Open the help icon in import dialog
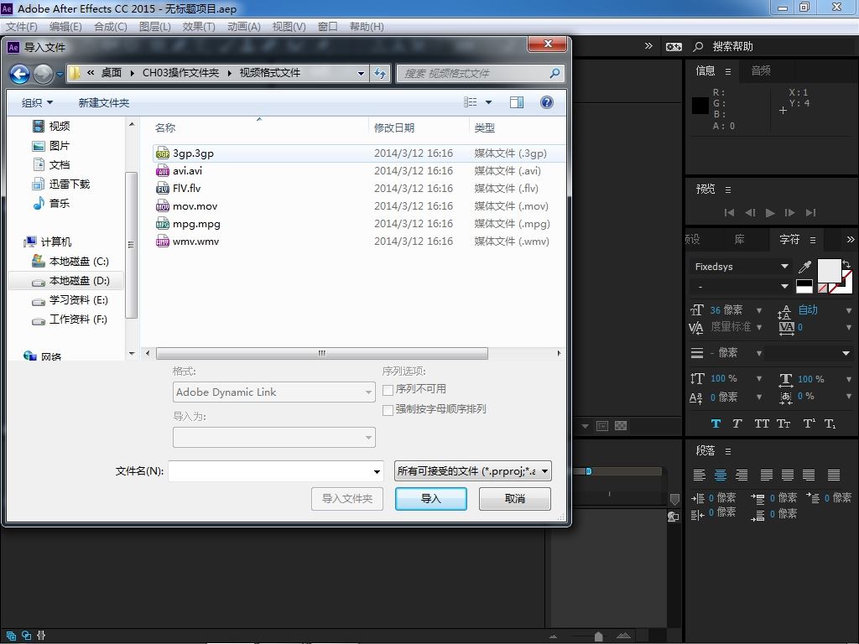The width and height of the screenshot is (859, 644). (547, 102)
